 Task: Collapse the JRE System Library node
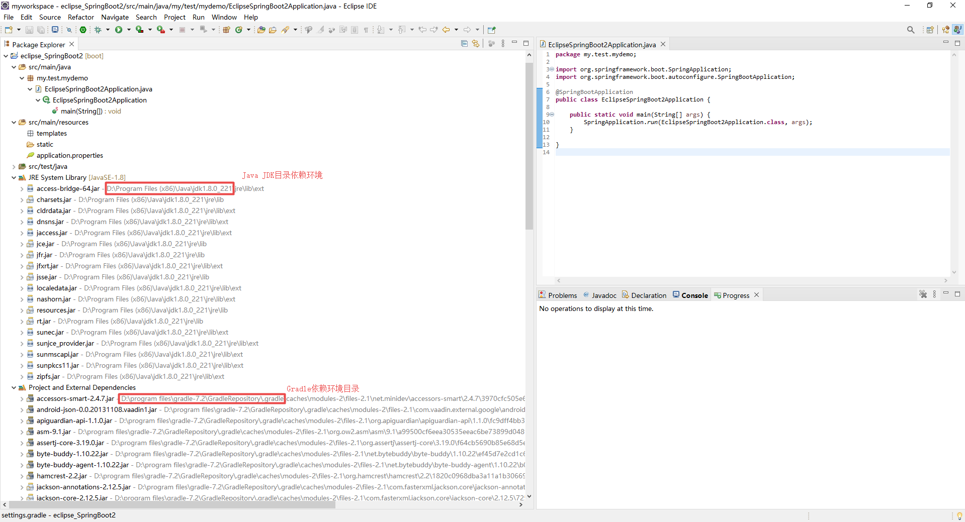(x=14, y=177)
